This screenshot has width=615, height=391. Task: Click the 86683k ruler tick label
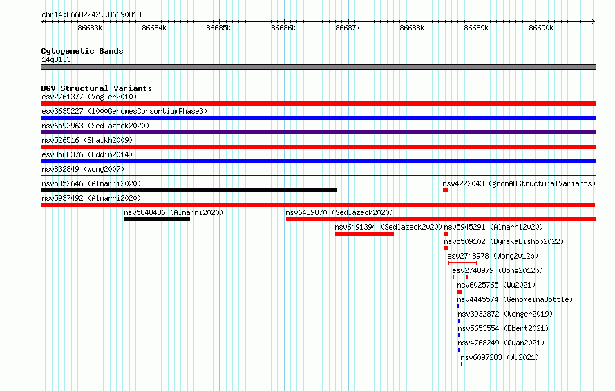coord(90,28)
